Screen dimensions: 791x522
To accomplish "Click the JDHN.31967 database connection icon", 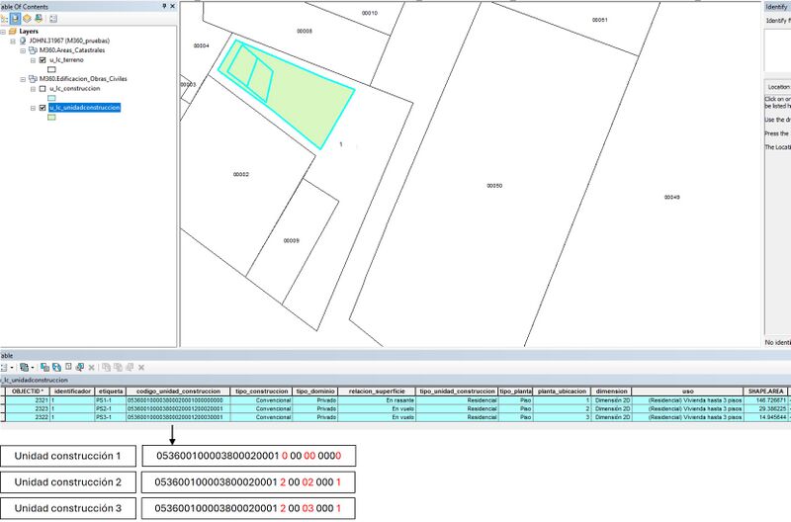I will click(23, 41).
